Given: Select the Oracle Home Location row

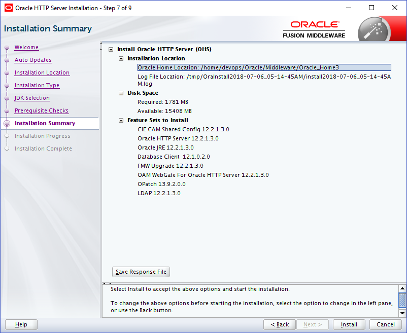Looking at the screenshot, I should 264,67.
